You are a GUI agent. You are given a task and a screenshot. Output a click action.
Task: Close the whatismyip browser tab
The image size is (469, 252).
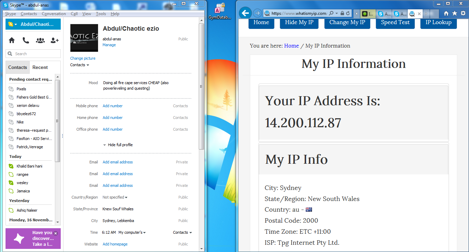pyautogui.click(x=419, y=14)
